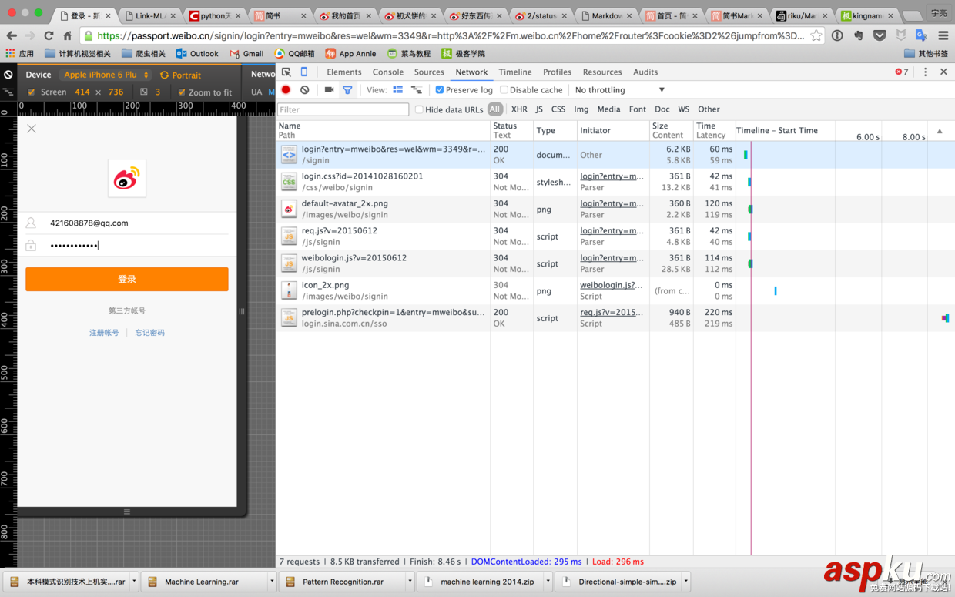Select the prelogin.php request row
Viewport: 955px width, 597px height.
click(x=615, y=317)
